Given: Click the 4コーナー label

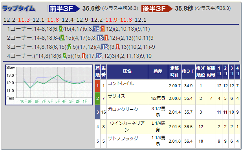Looking at the screenshot, I should coord(20,56).
